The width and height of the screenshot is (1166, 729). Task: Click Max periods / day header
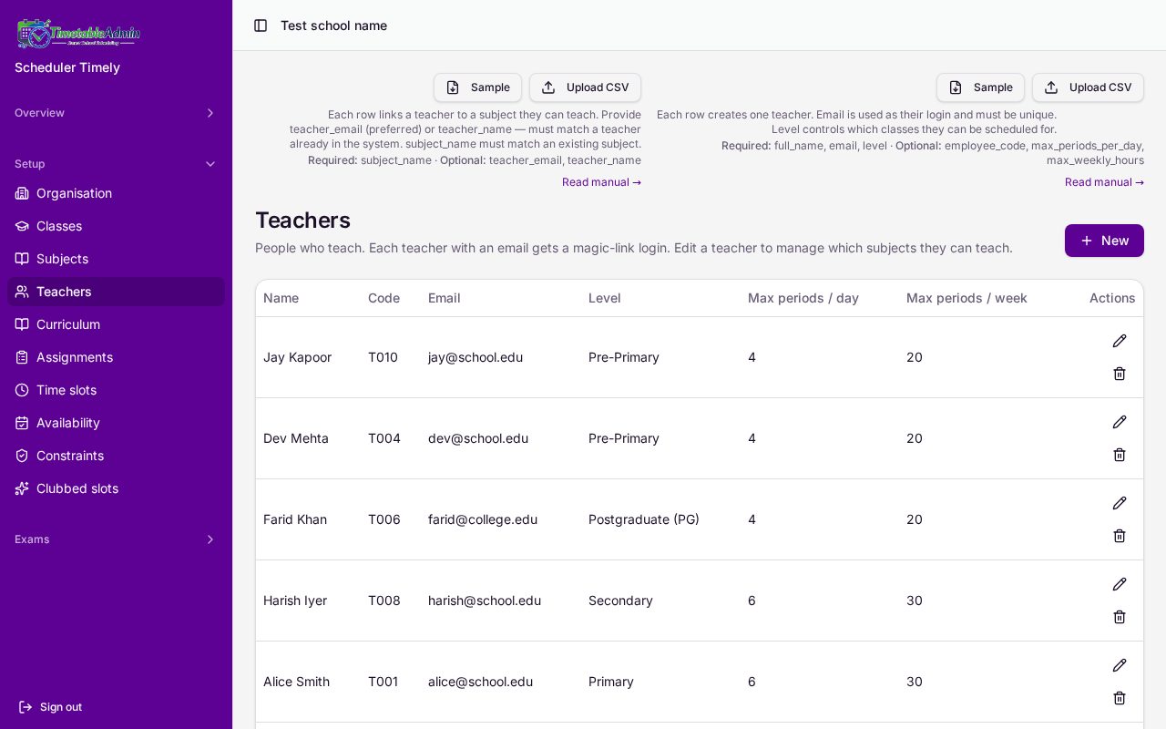point(803,298)
